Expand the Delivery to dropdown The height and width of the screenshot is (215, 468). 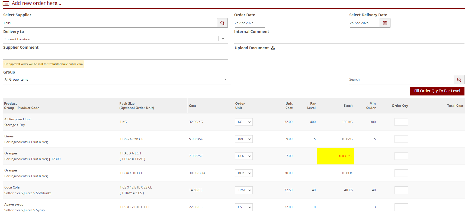pos(223,39)
